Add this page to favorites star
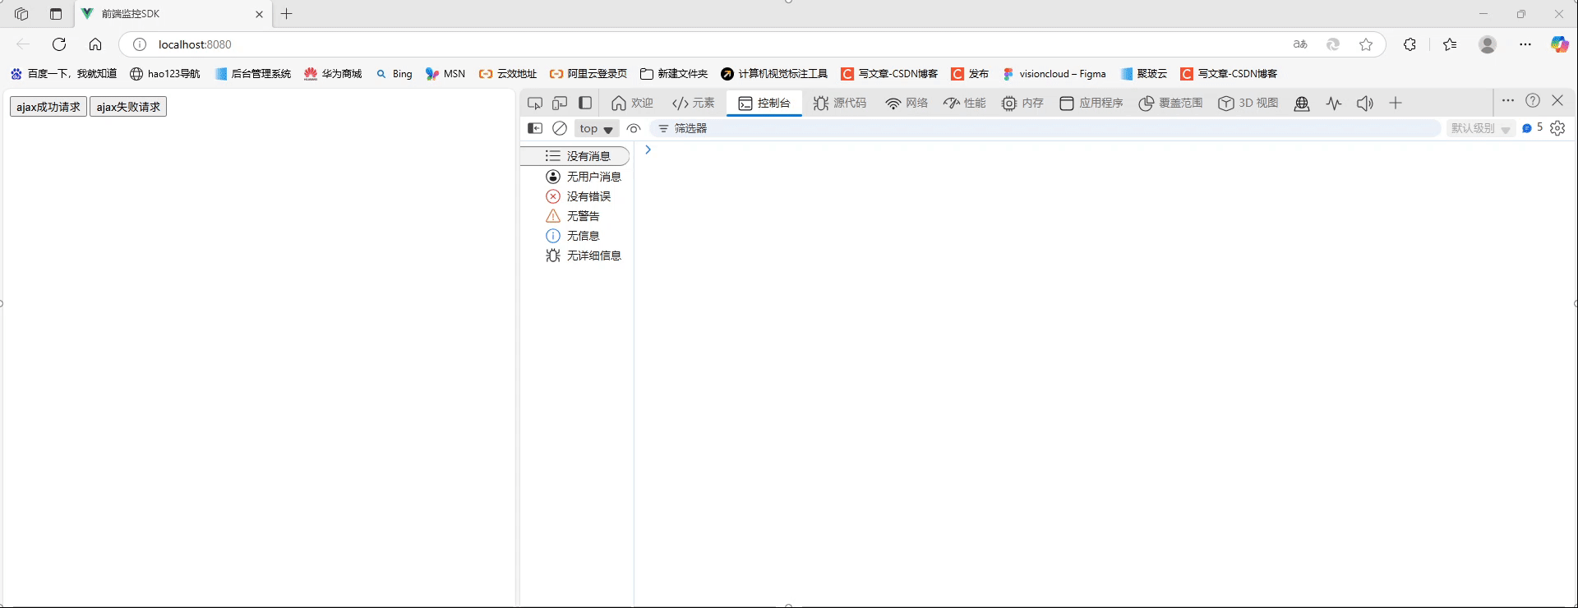 pos(1366,44)
